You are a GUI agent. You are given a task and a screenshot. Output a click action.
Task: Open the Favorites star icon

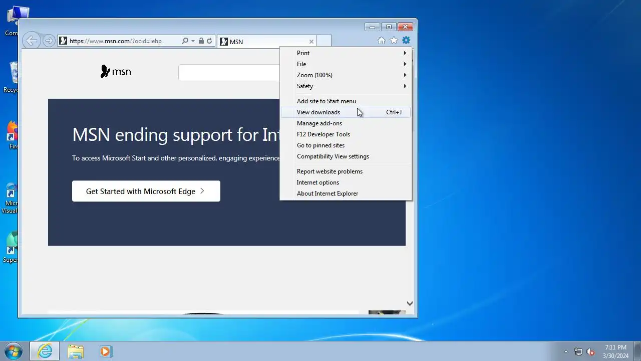tap(394, 41)
